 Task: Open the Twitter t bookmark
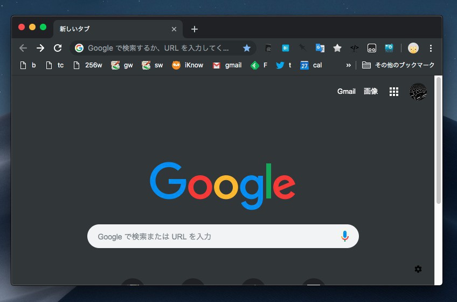point(284,65)
